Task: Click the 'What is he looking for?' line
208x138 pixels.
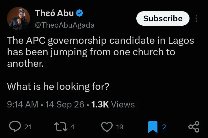Action: [x=58, y=87]
